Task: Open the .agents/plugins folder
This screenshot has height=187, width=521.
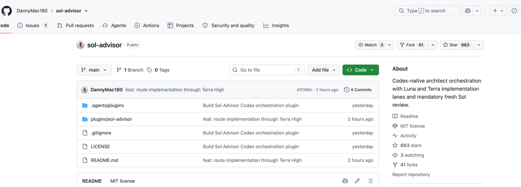Action: [107, 106]
